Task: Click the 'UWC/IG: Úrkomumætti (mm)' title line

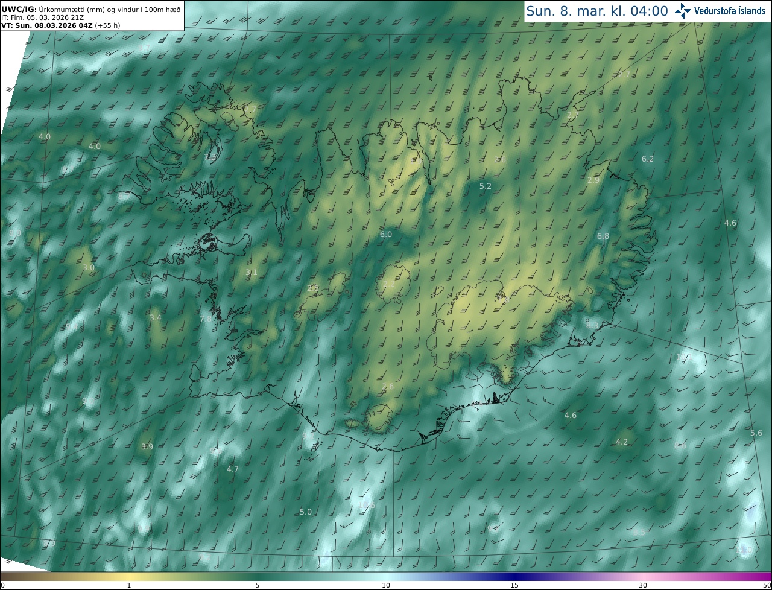Action: tap(90, 10)
